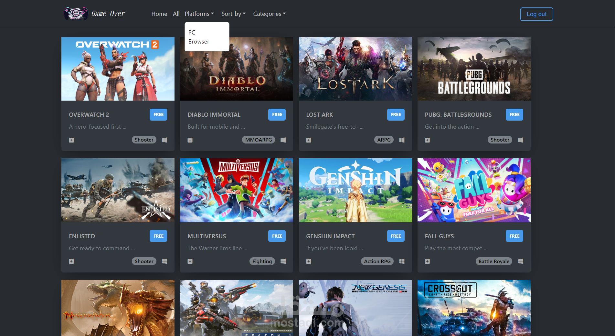Click the FALL GUYS card title
Image resolution: width=615 pixels, height=336 pixels.
point(439,236)
